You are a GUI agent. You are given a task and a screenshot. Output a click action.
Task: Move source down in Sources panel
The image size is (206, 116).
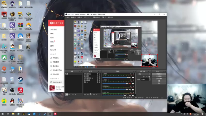[97, 94]
